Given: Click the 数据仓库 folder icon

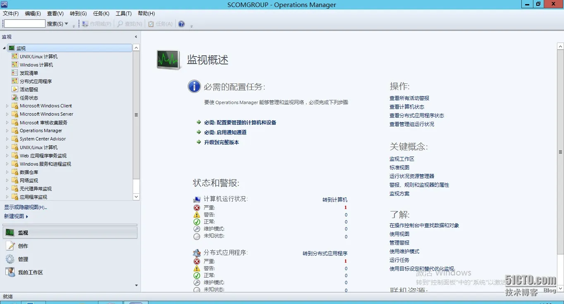Looking at the screenshot, I should pyautogui.click(x=14, y=172).
